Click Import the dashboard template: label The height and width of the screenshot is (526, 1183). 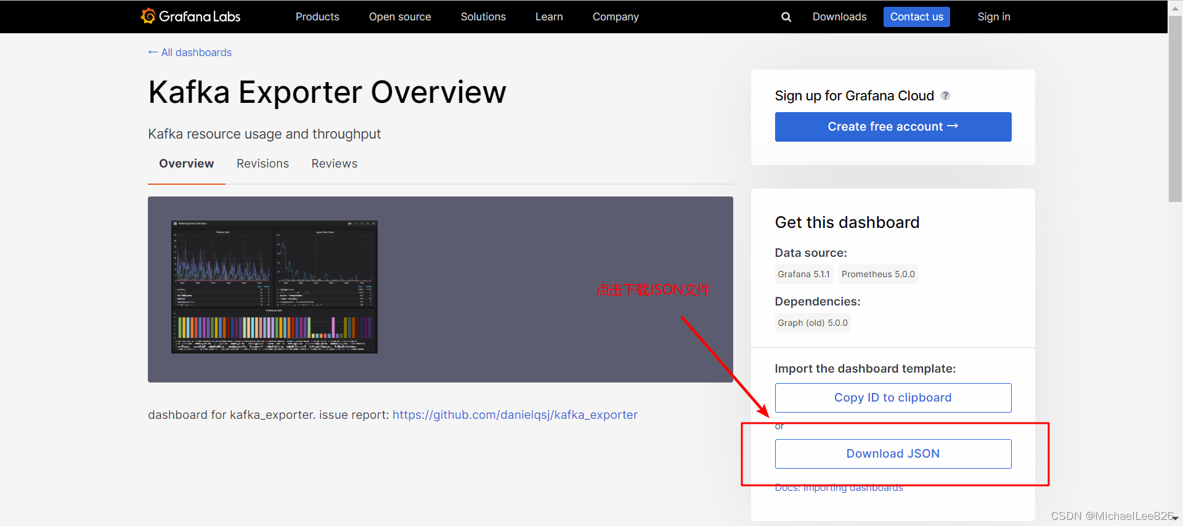click(865, 368)
